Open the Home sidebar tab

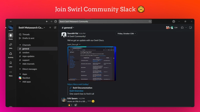point(11,36)
